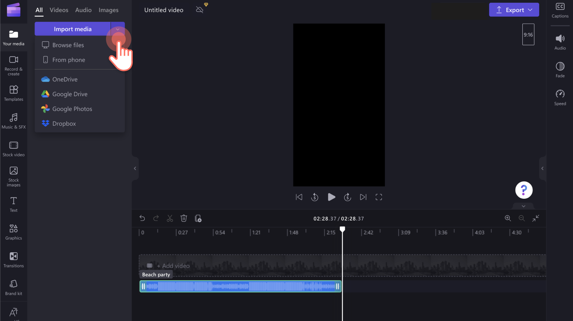
Task: Open the Speed settings panel
Action: tap(560, 98)
